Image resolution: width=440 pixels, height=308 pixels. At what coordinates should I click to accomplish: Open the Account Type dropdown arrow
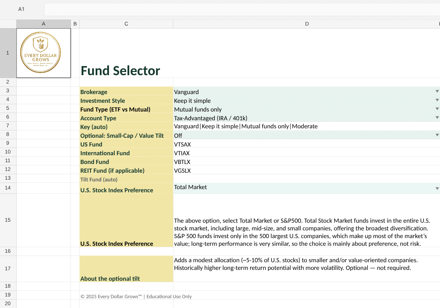click(437, 117)
